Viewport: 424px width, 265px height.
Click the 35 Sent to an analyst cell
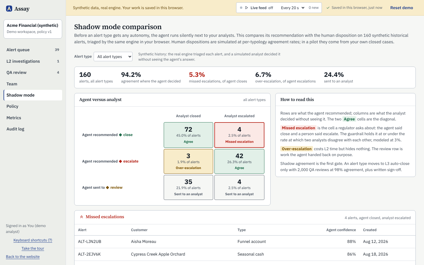pos(188,188)
